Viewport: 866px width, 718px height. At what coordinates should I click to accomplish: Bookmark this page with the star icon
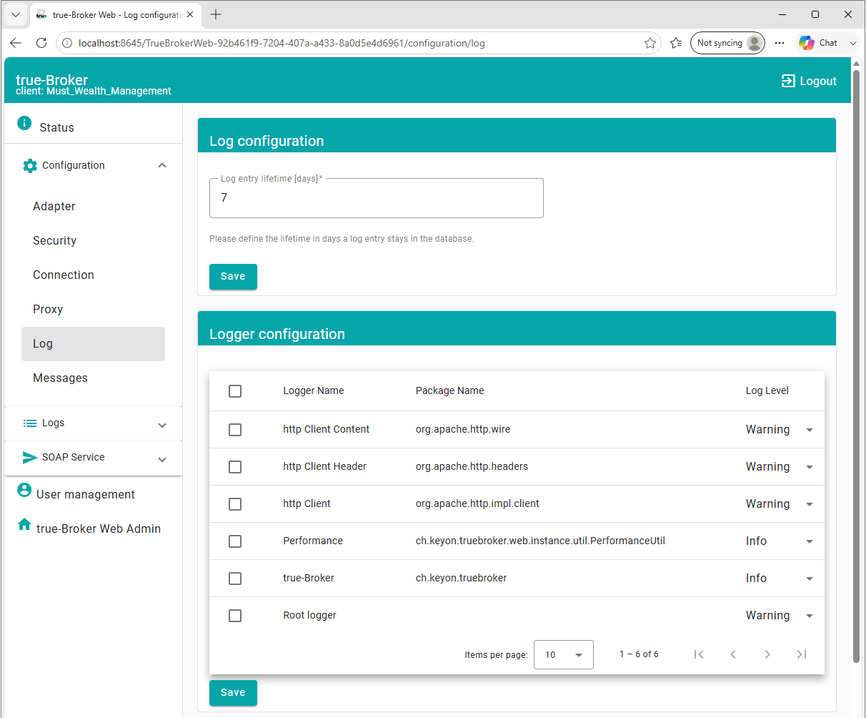click(650, 43)
